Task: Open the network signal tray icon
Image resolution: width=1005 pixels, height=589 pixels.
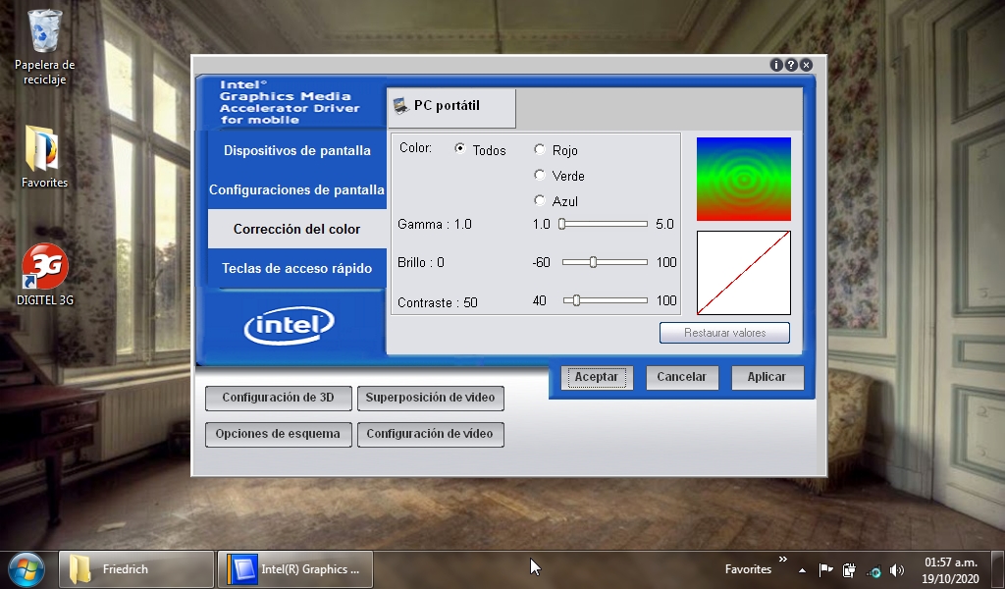Action: (x=873, y=569)
